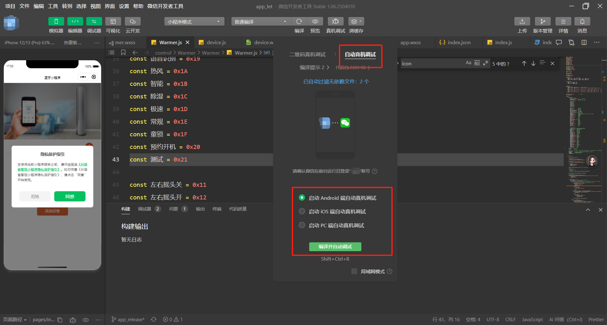Switch to the device.js editor tab
The height and width of the screenshot is (325, 607).
216,43
